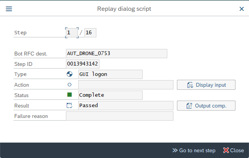Click the empty Action field

coord(125,85)
